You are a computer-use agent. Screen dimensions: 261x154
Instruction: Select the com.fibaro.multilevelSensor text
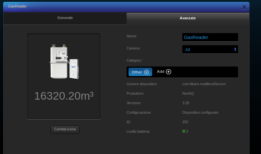coord(204,84)
